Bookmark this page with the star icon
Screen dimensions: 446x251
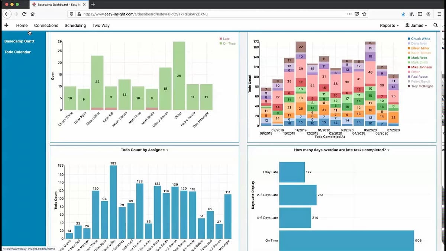tap(364, 14)
